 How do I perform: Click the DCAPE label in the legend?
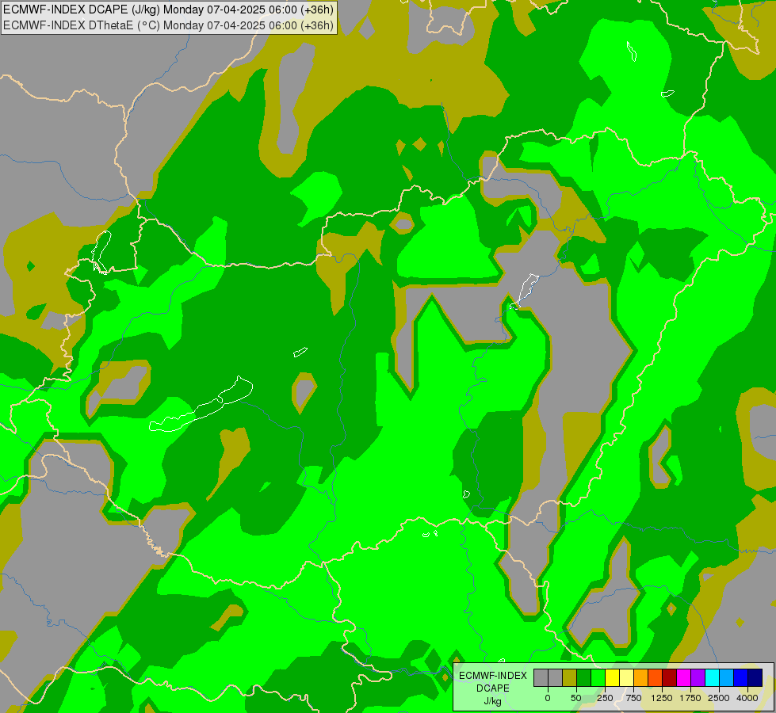point(493,688)
